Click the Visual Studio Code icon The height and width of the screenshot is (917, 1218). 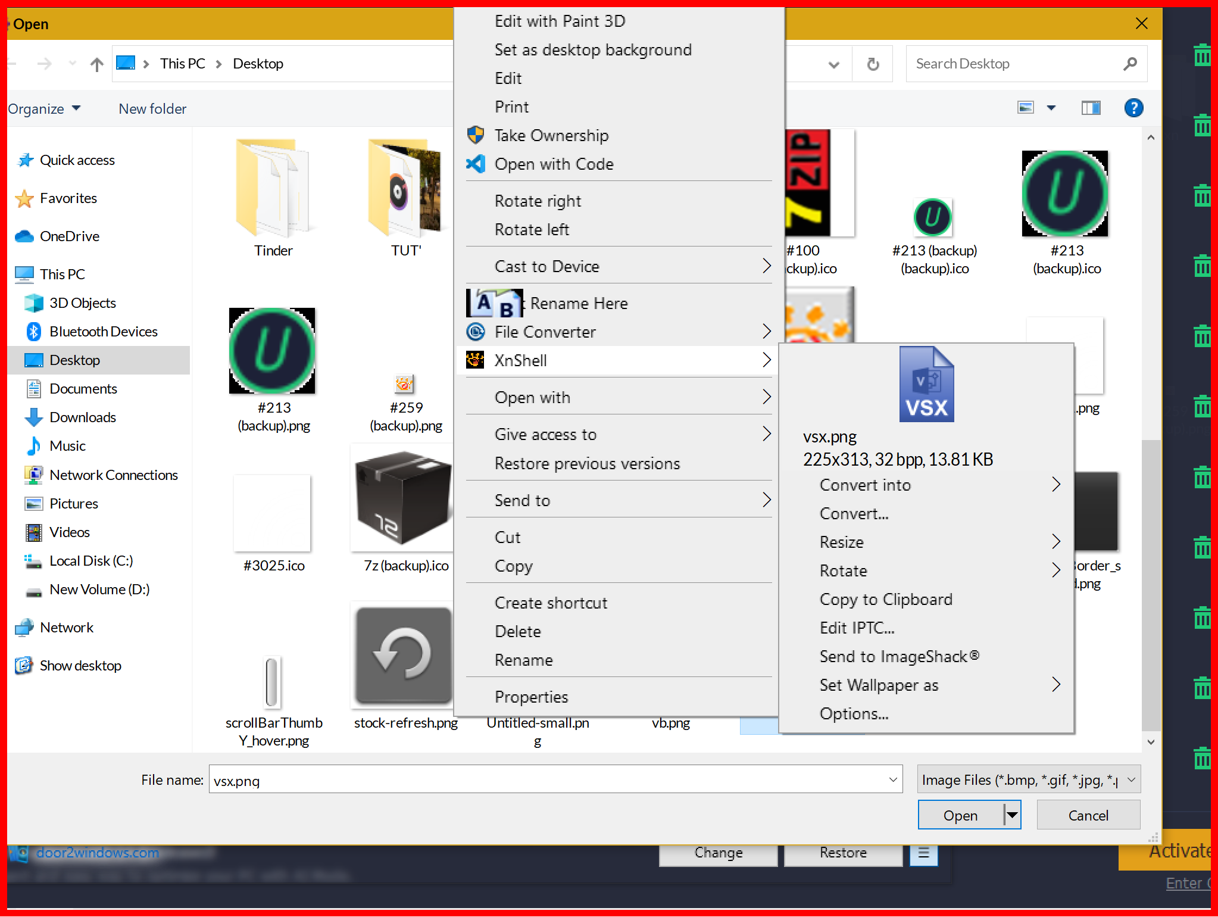(475, 164)
